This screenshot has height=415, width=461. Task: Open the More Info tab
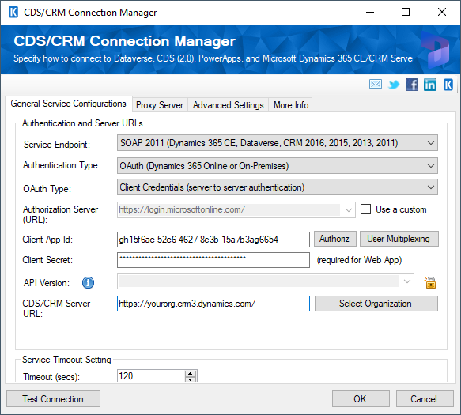291,105
